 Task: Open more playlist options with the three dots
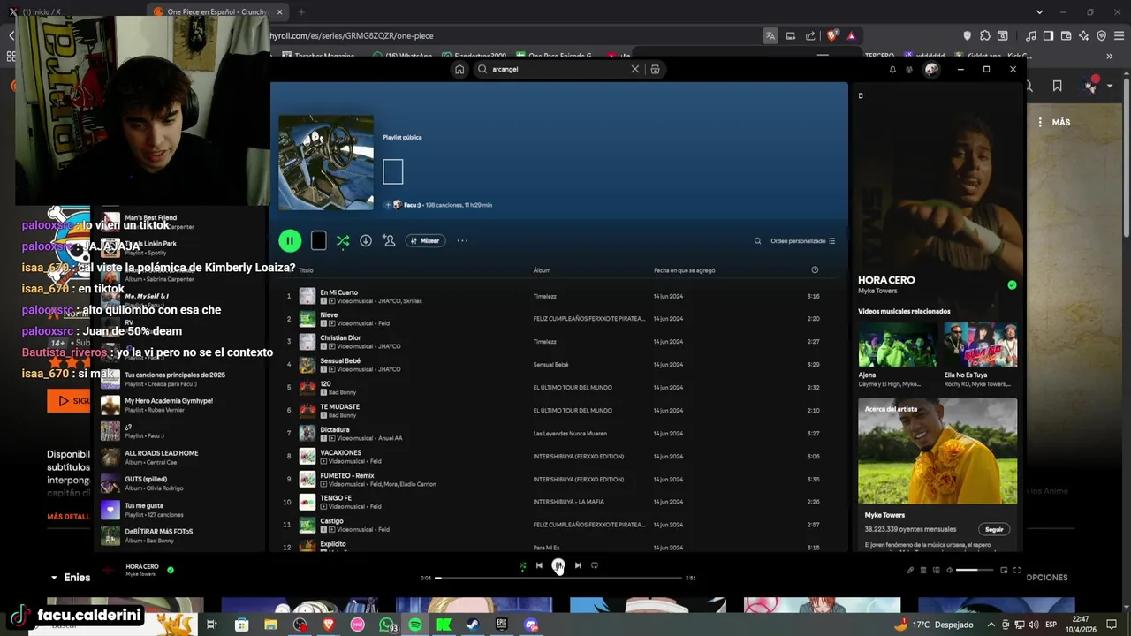click(462, 240)
